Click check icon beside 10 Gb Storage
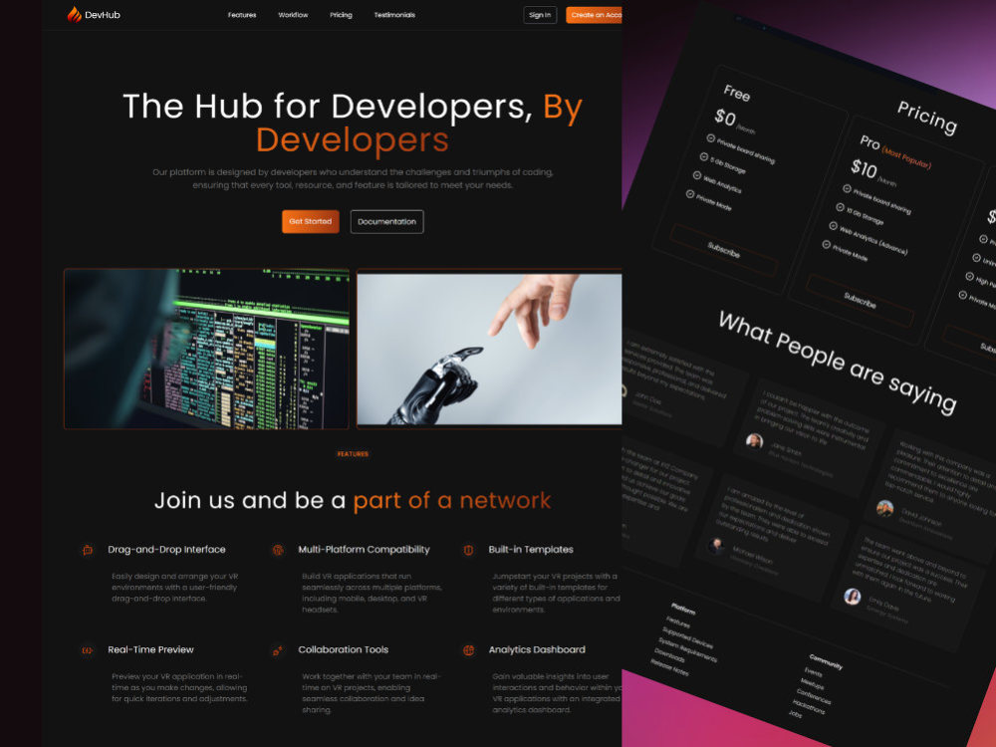Screen dimensions: 996x747 [840, 207]
